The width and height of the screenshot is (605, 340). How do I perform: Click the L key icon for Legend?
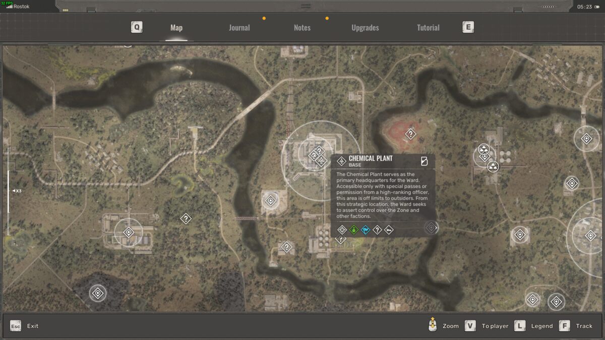coord(520,326)
